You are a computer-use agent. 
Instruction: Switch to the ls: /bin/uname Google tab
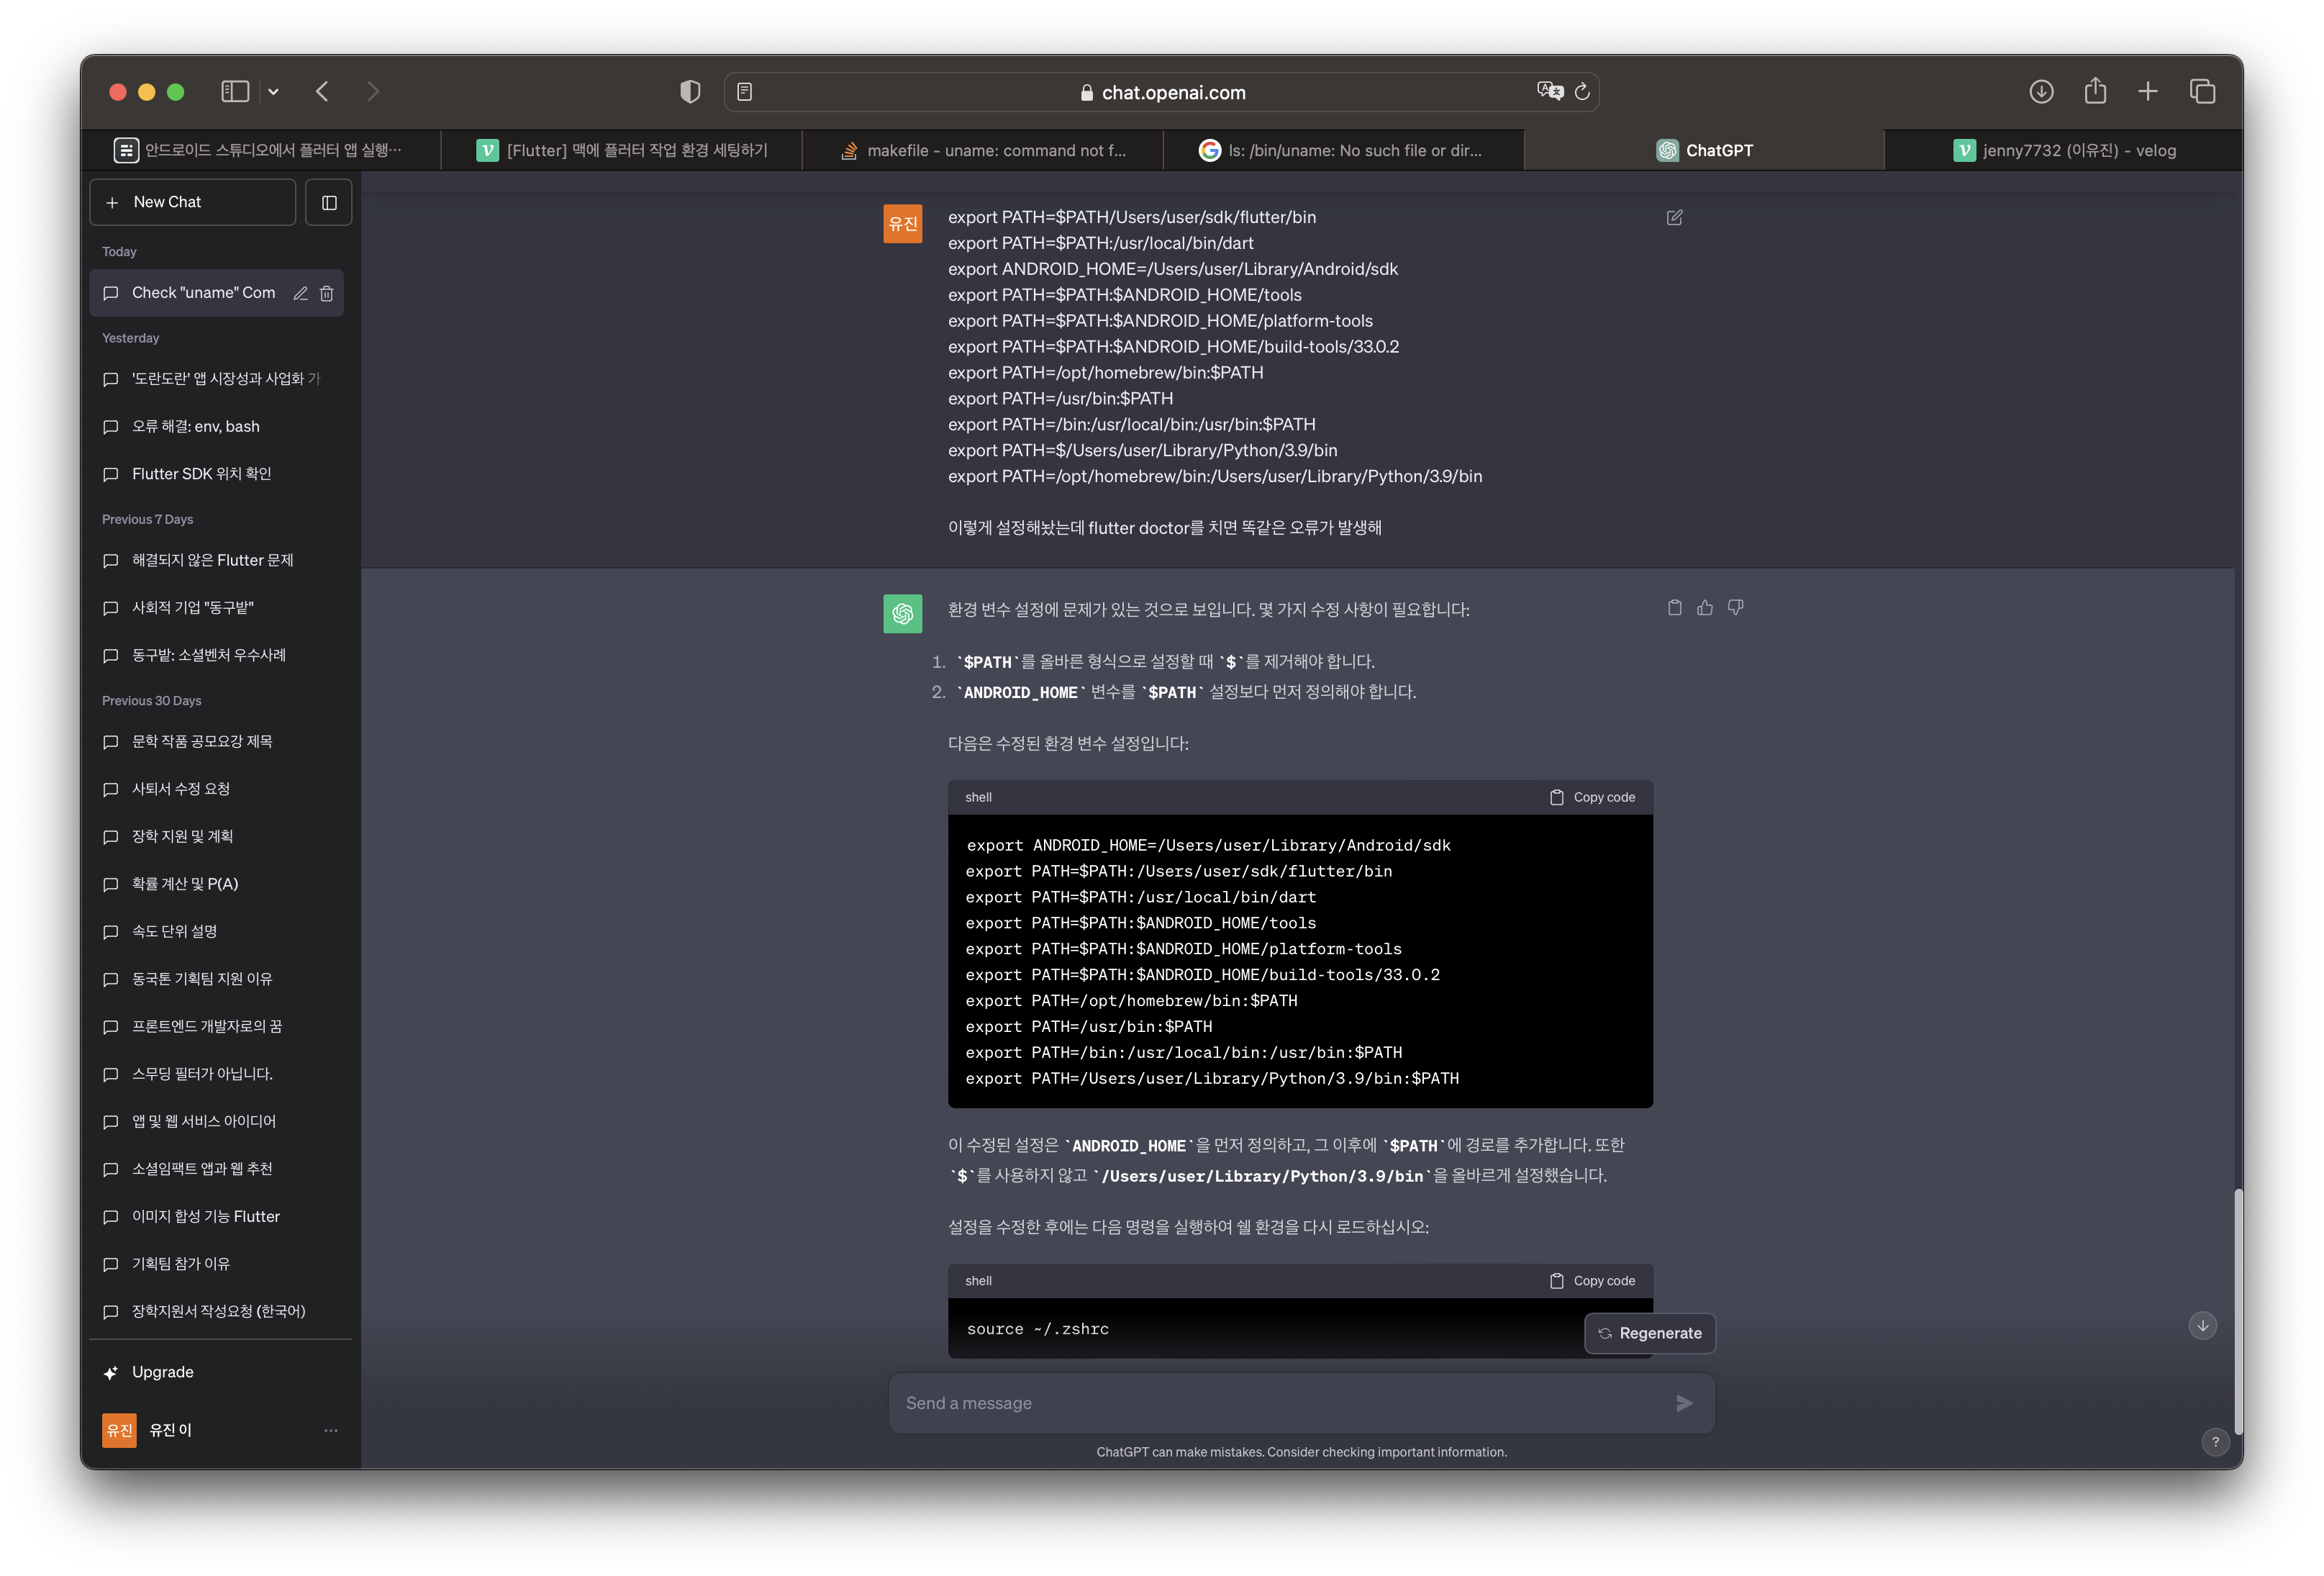(x=1343, y=150)
